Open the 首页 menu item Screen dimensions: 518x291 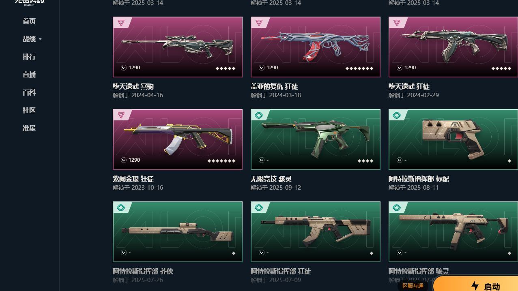tap(29, 21)
